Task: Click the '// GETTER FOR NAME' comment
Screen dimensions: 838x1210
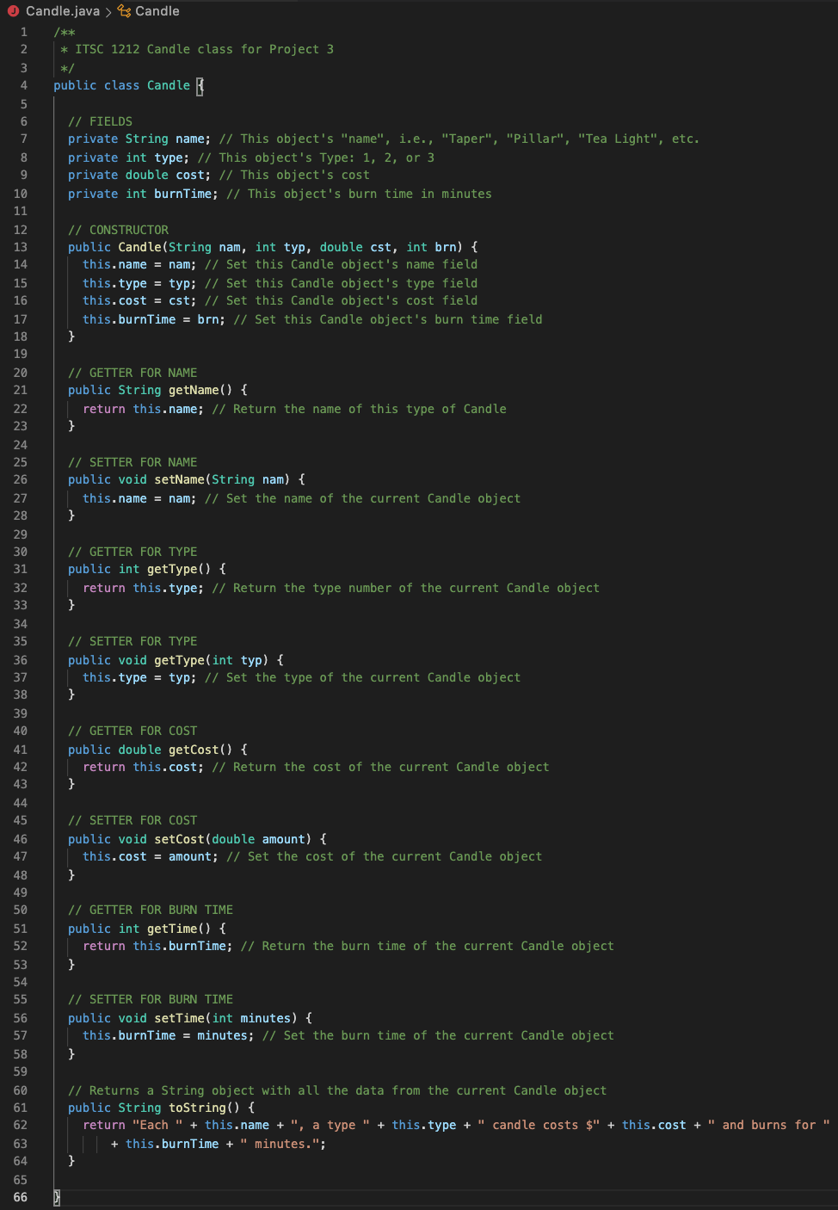Action: click(x=132, y=373)
